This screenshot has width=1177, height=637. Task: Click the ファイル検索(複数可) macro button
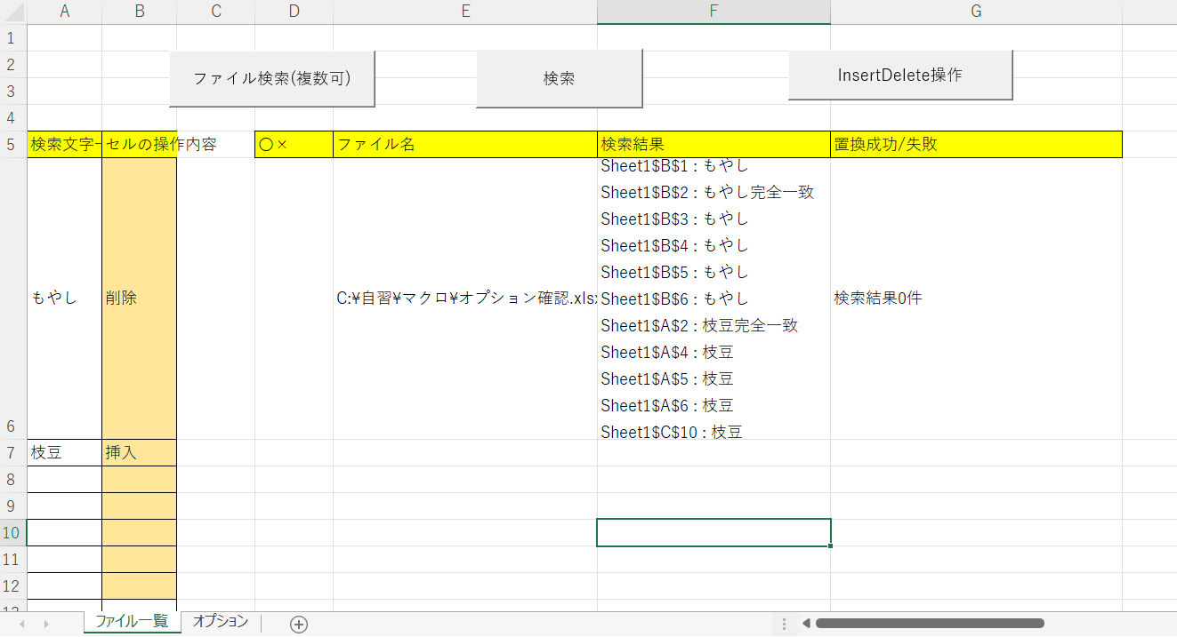point(270,77)
